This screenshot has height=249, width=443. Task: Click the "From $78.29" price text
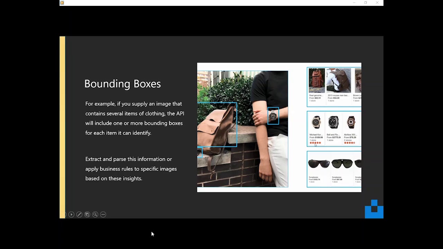point(350,137)
